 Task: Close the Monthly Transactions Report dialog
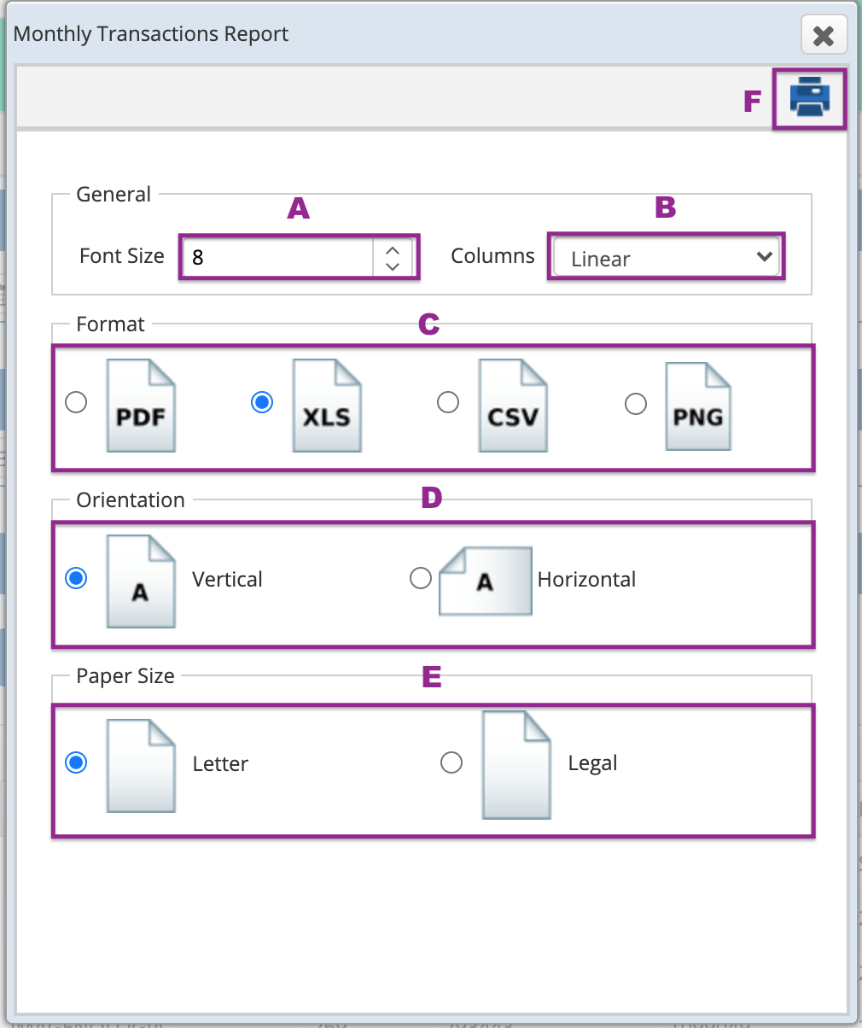click(823, 35)
